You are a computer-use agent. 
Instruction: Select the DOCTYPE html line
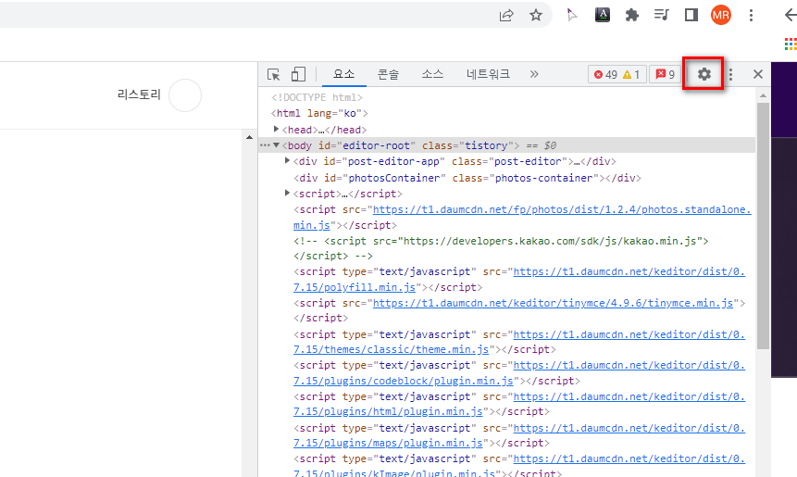(x=317, y=97)
